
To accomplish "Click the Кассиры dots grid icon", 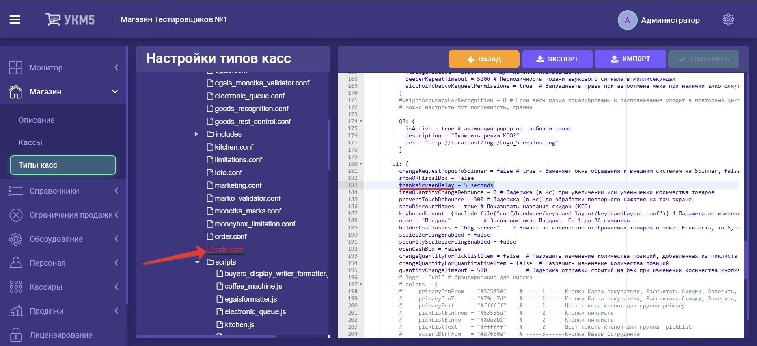I will pos(16,287).
